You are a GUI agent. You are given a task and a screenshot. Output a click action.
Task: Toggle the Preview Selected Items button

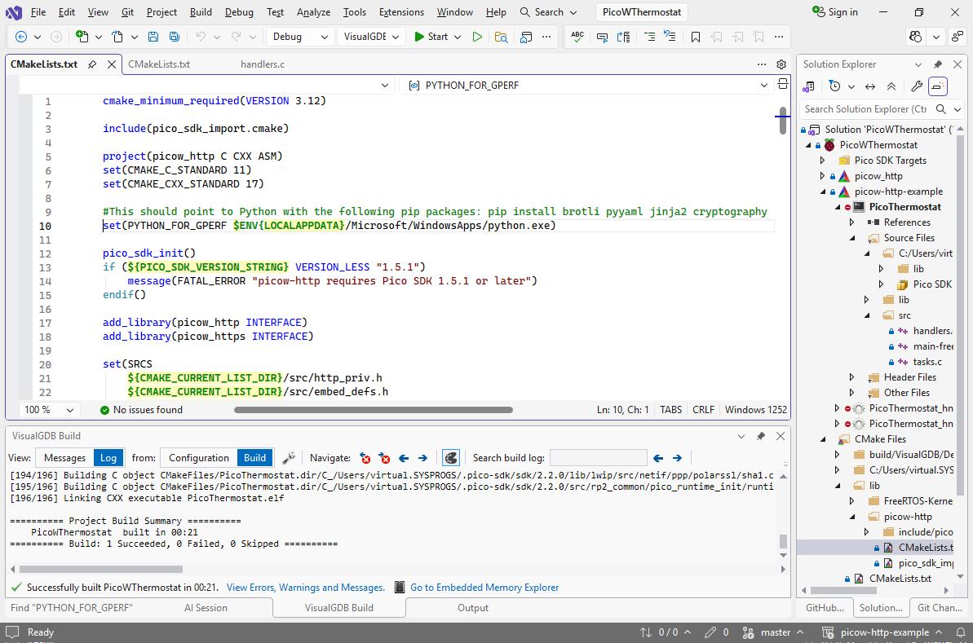[938, 86]
